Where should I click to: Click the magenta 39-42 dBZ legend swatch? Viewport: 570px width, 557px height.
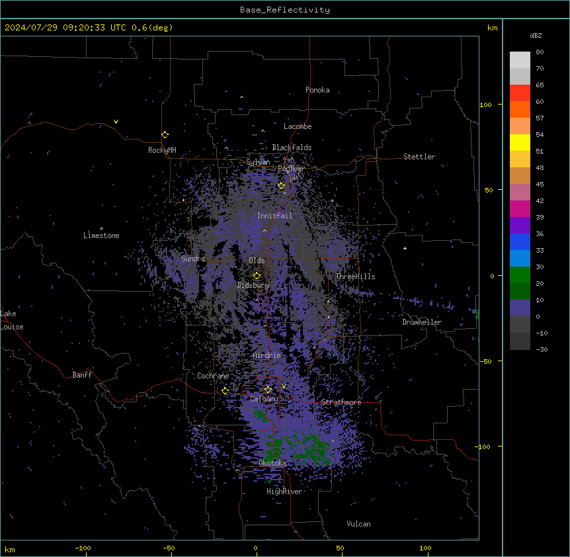pos(520,208)
